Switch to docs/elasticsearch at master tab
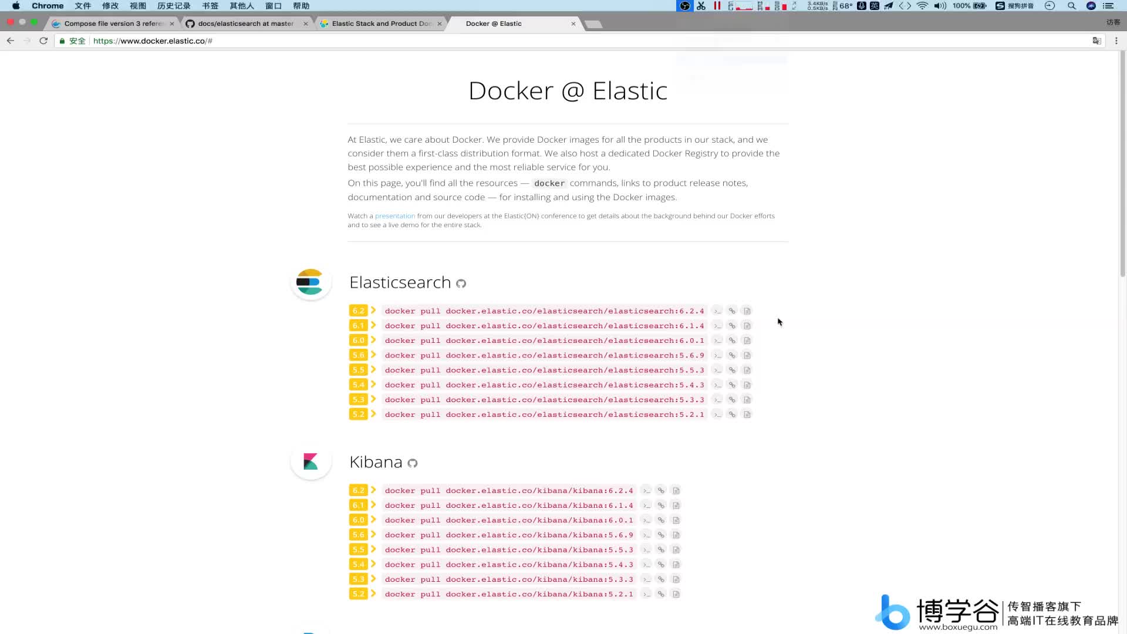 point(245,23)
